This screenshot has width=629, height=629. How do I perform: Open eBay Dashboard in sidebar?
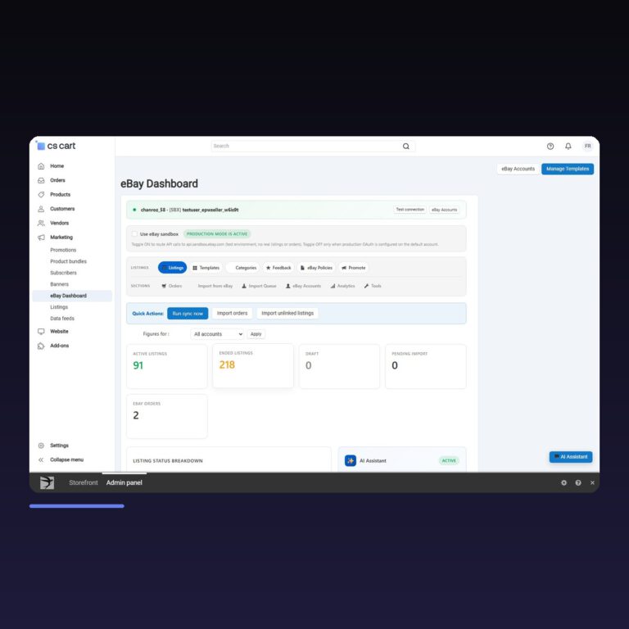pos(72,296)
